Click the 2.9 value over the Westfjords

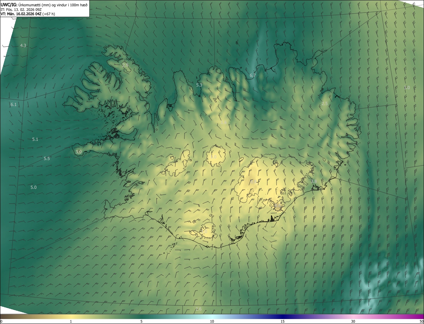[x=125, y=65]
